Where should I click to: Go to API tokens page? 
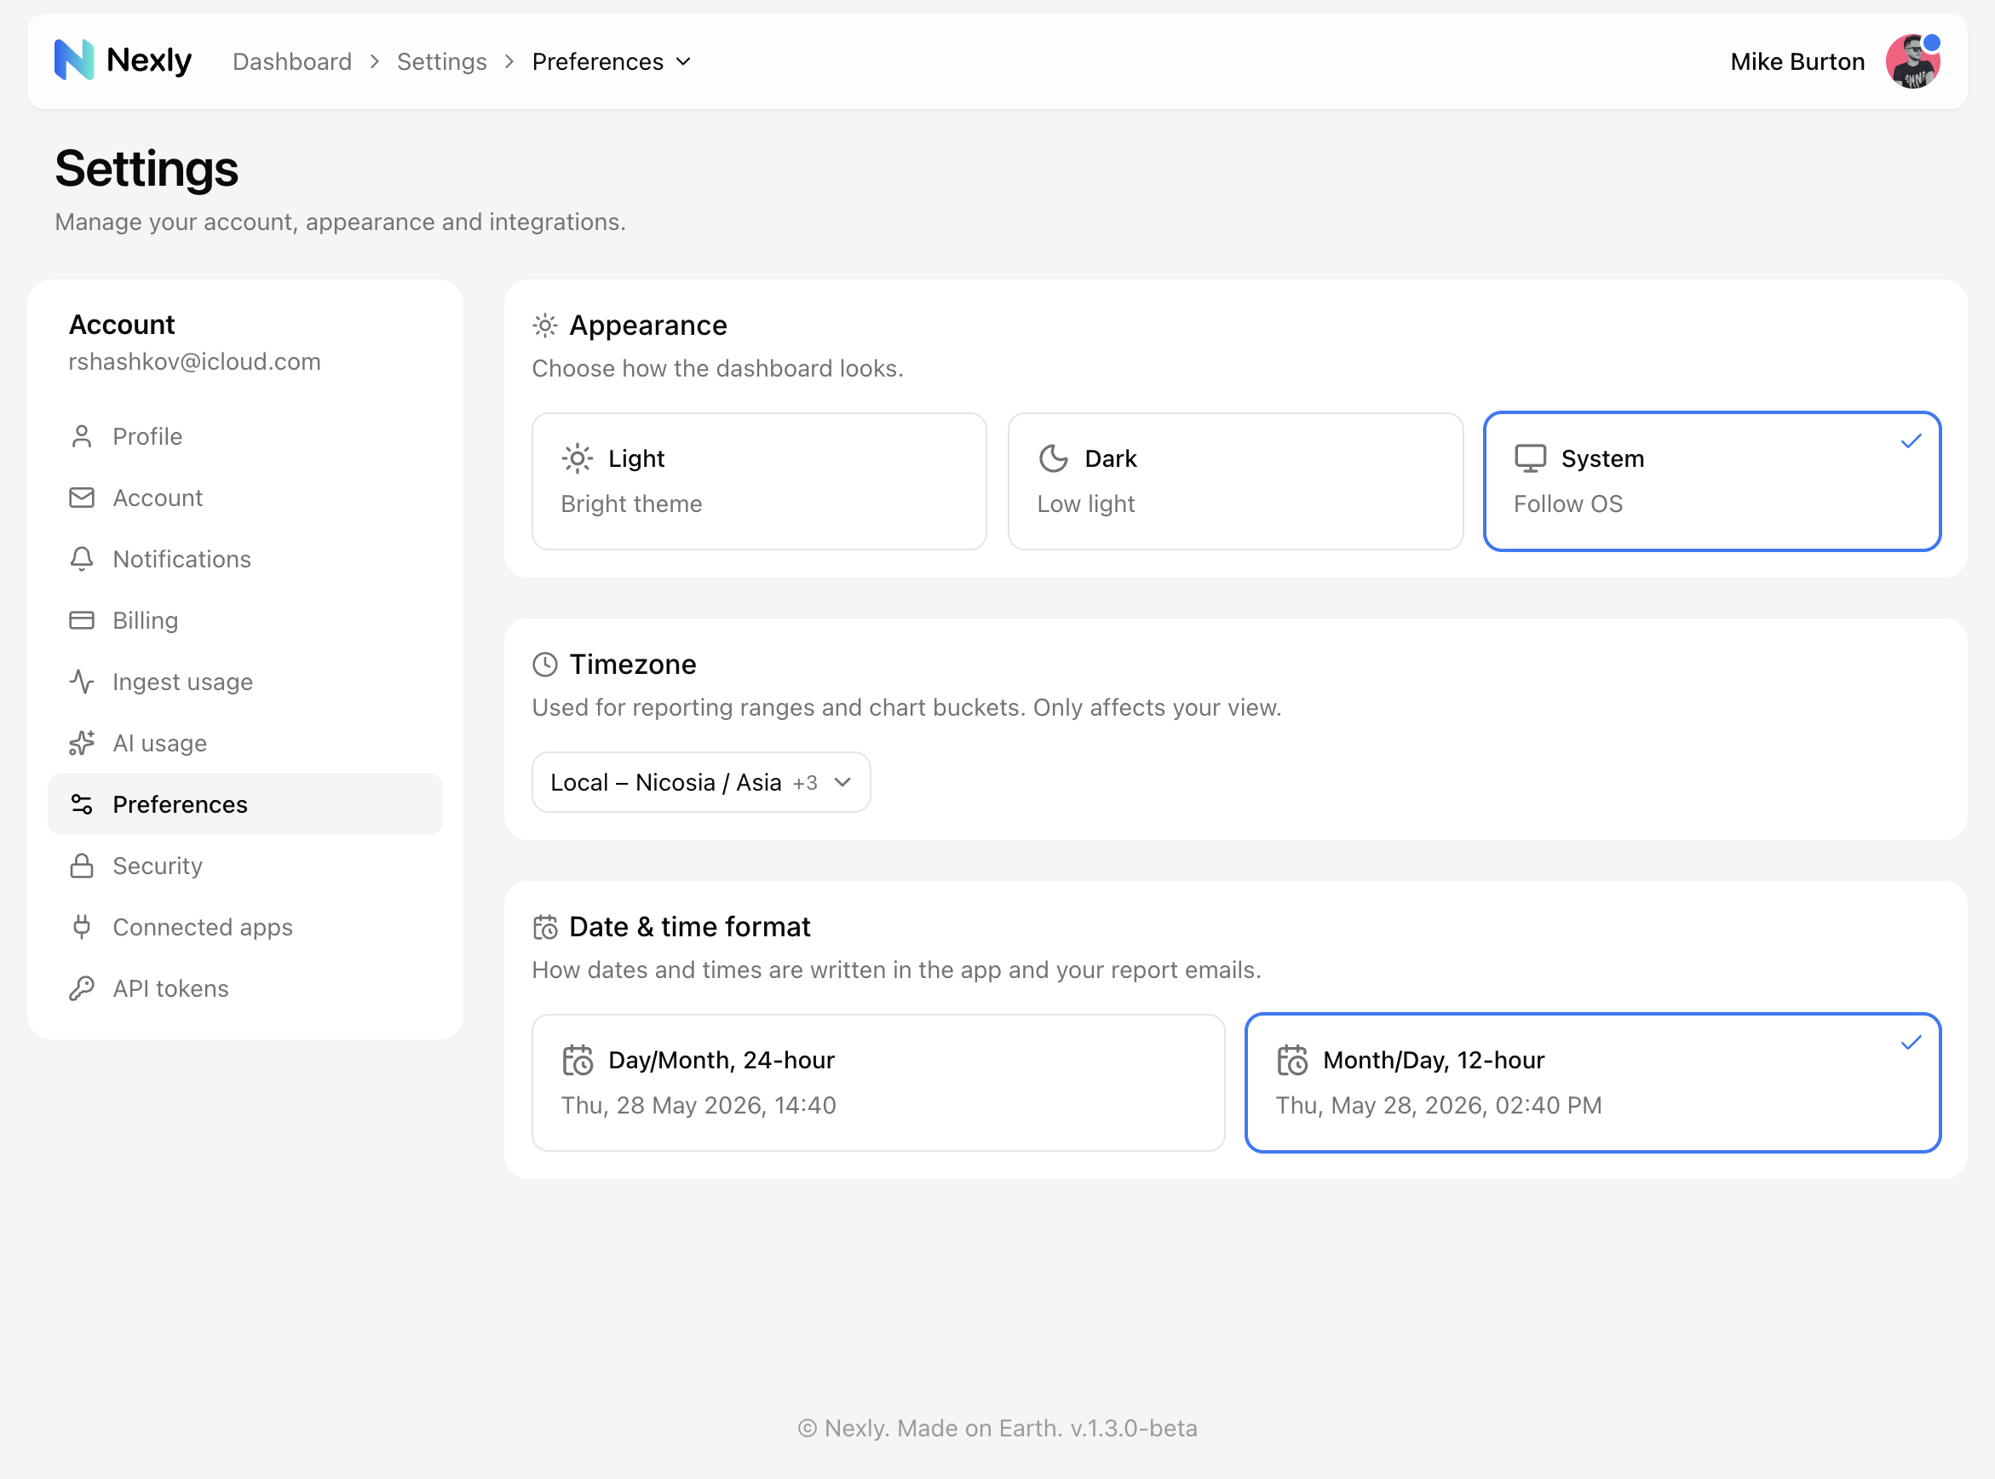[x=244, y=988]
